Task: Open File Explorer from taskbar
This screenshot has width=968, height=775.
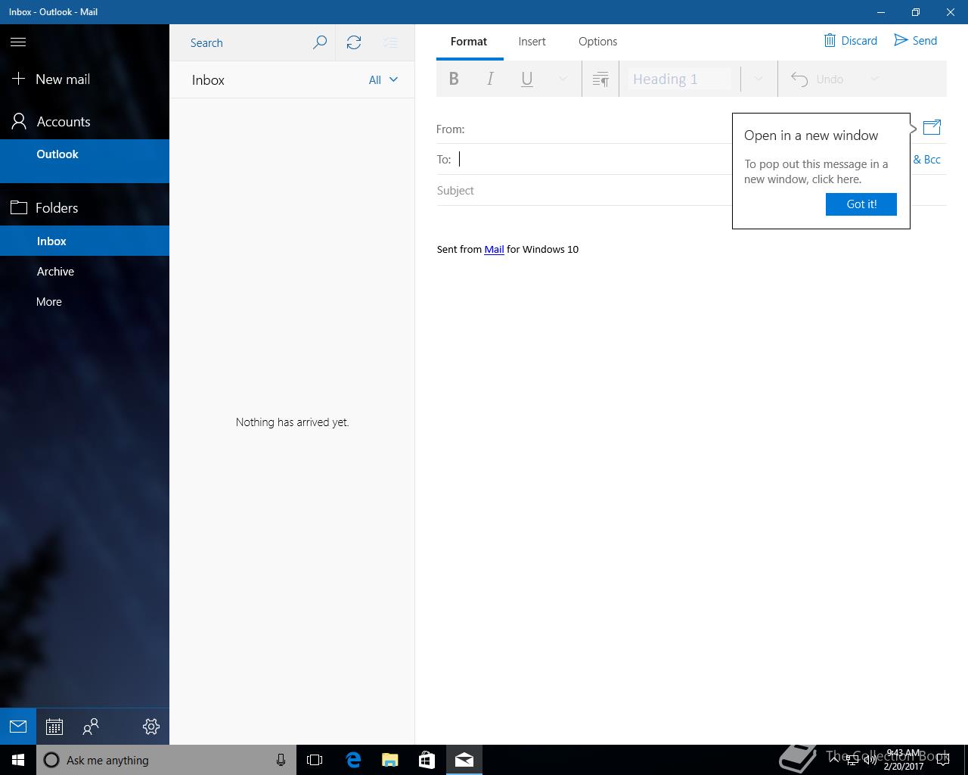Action: (389, 760)
